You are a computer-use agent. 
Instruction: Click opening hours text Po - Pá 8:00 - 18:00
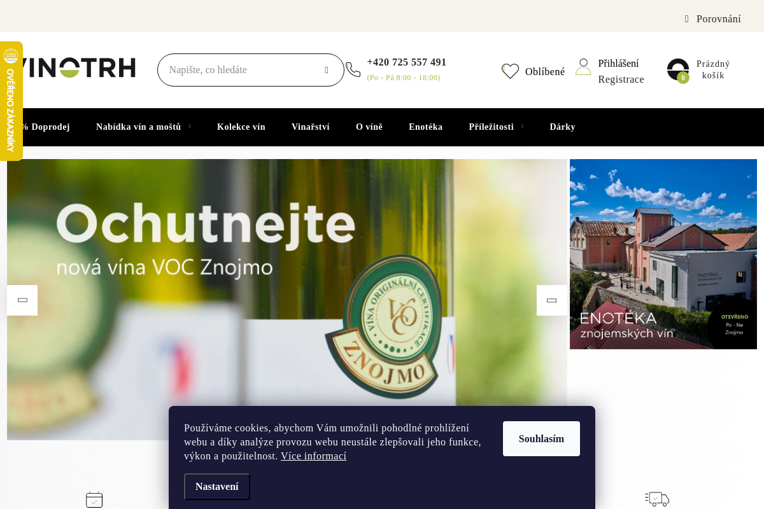coord(404,78)
